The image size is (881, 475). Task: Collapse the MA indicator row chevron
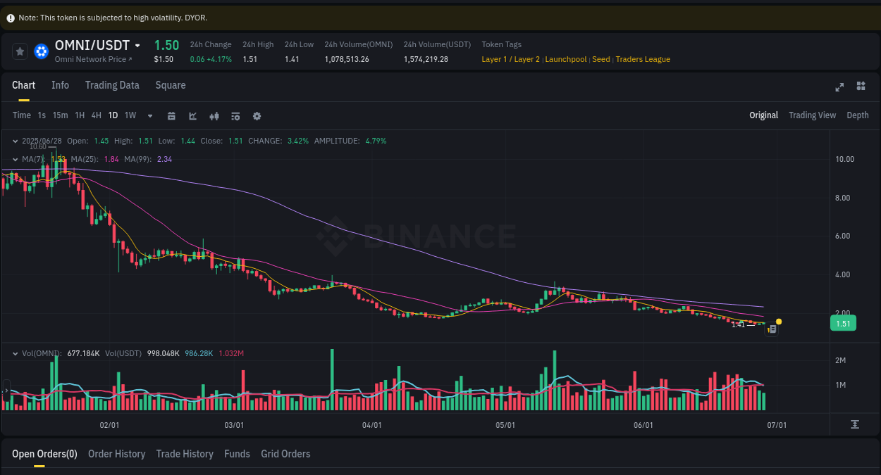pyautogui.click(x=14, y=159)
